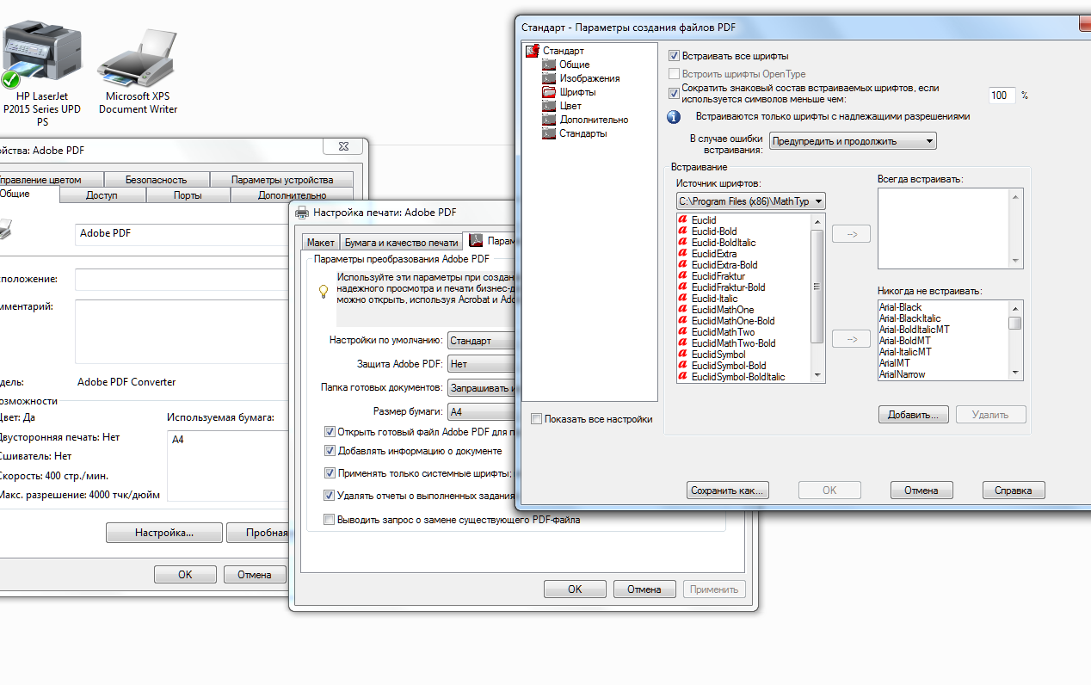The width and height of the screenshot is (1091, 685).
Task: Open the Источник шрифтов path dropdown
Action: click(750, 201)
